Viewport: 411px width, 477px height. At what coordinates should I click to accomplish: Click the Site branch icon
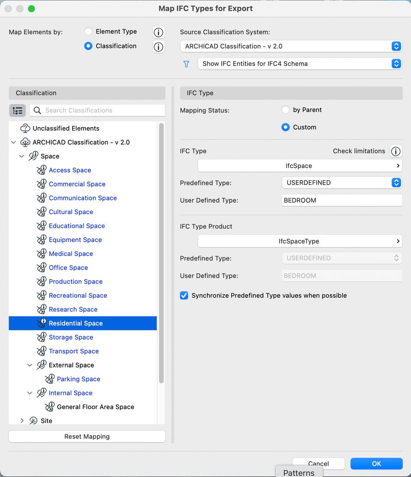(x=33, y=421)
